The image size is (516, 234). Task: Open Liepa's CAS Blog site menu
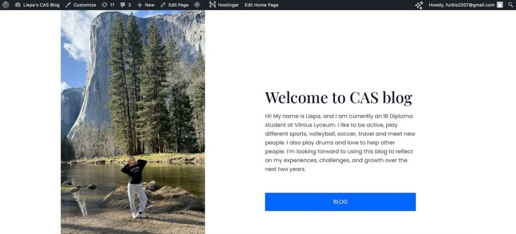(41, 5)
